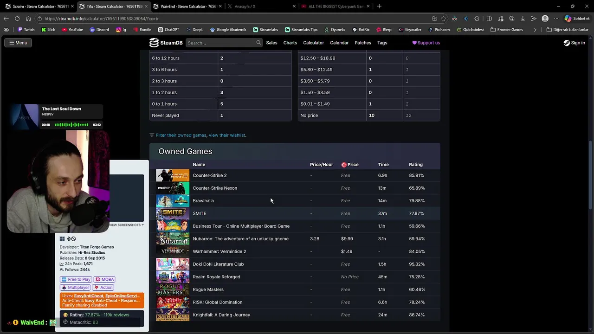Image resolution: width=594 pixels, height=334 pixels.
Task: Click the SteamDB logo
Action: point(166,43)
